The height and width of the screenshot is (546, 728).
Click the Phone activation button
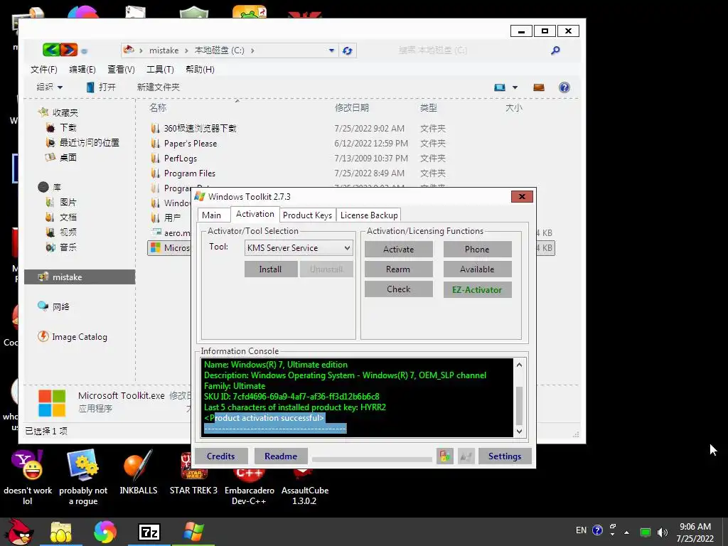tap(477, 250)
